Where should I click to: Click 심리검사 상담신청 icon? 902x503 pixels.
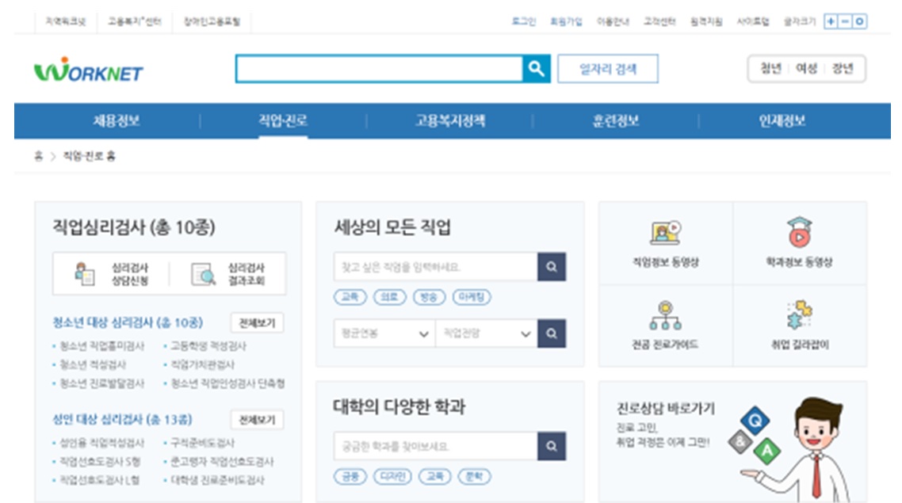85,274
